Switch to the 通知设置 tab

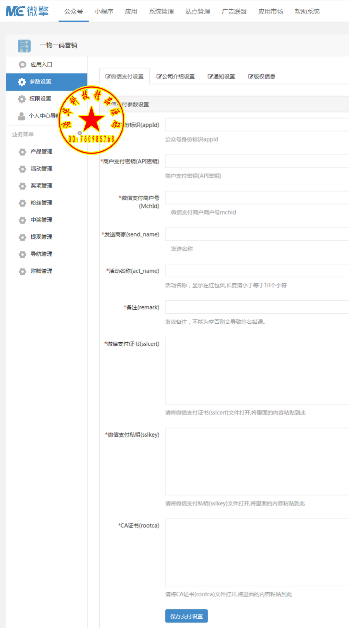click(x=221, y=76)
